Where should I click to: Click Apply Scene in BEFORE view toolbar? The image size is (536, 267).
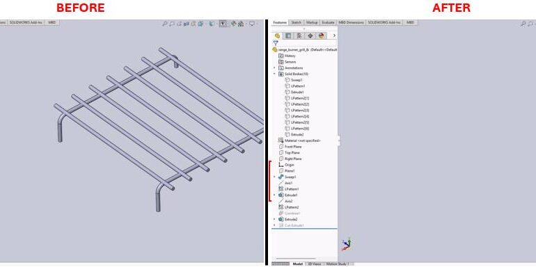[241, 24]
